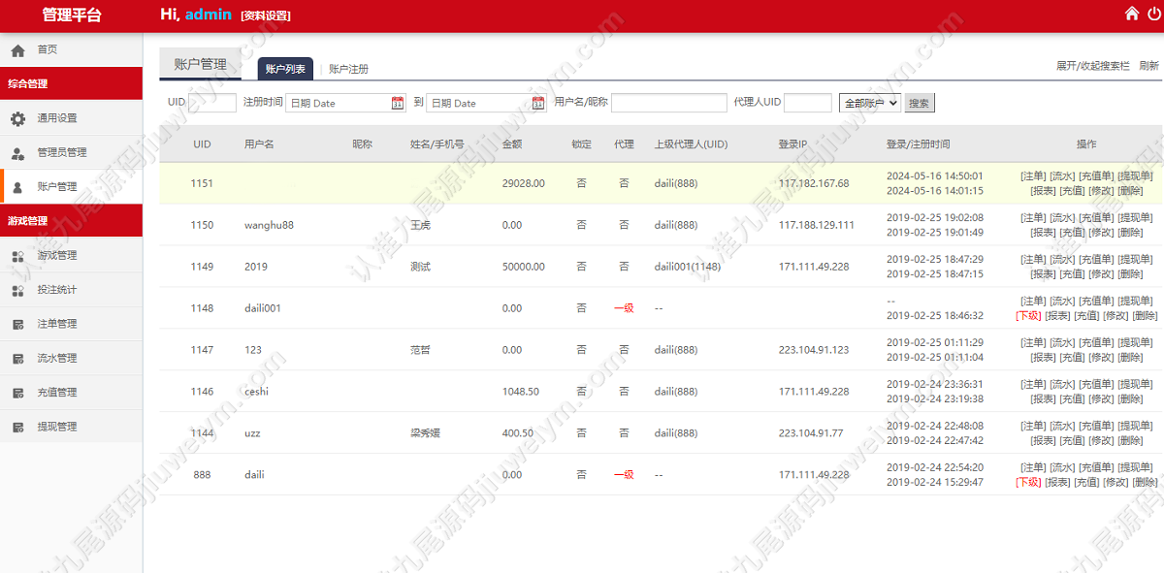The width and height of the screenshot is (1164, 573).
Task: Click the UID search input field
Action: coord(212,103)
